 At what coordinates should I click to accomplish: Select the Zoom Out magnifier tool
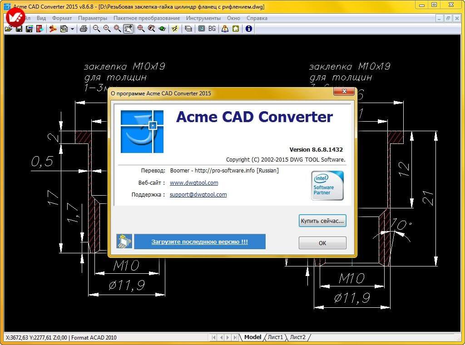click(96, 29)
